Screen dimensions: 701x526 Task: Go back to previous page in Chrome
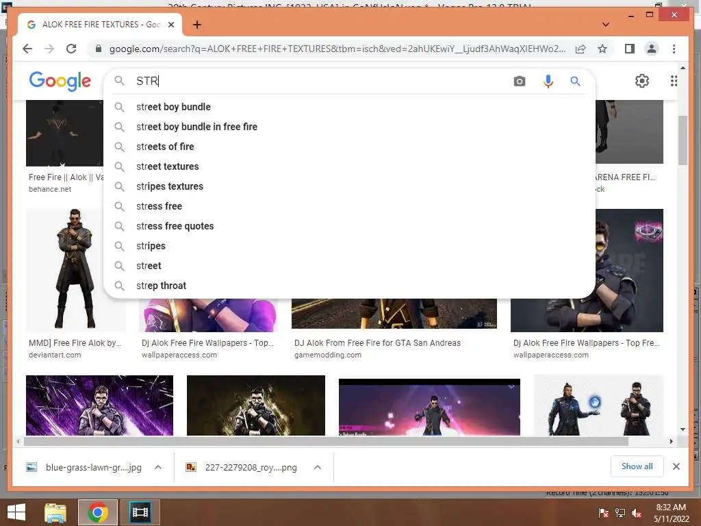(27, 49)
